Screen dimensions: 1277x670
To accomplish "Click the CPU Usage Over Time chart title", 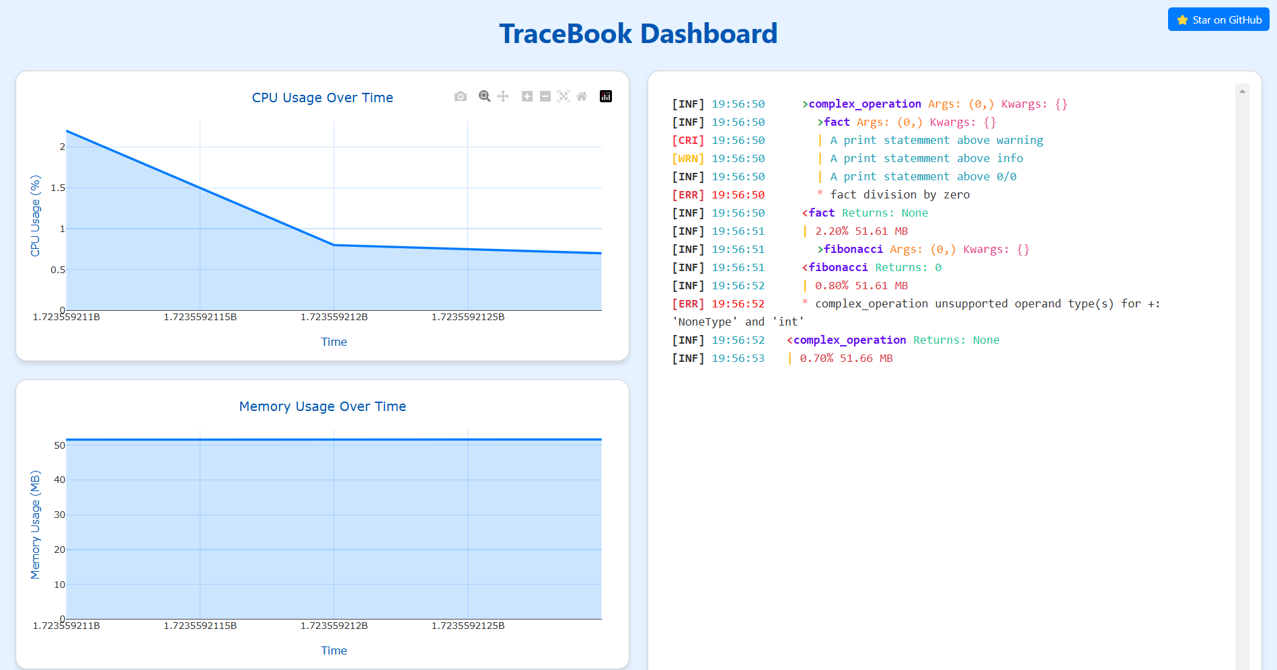I will 322,98.
